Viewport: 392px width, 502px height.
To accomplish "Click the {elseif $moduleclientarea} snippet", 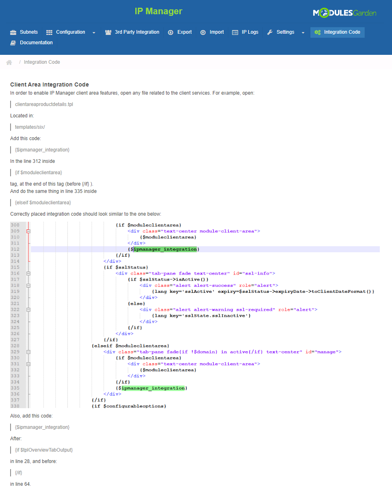I will coord(43,203).
